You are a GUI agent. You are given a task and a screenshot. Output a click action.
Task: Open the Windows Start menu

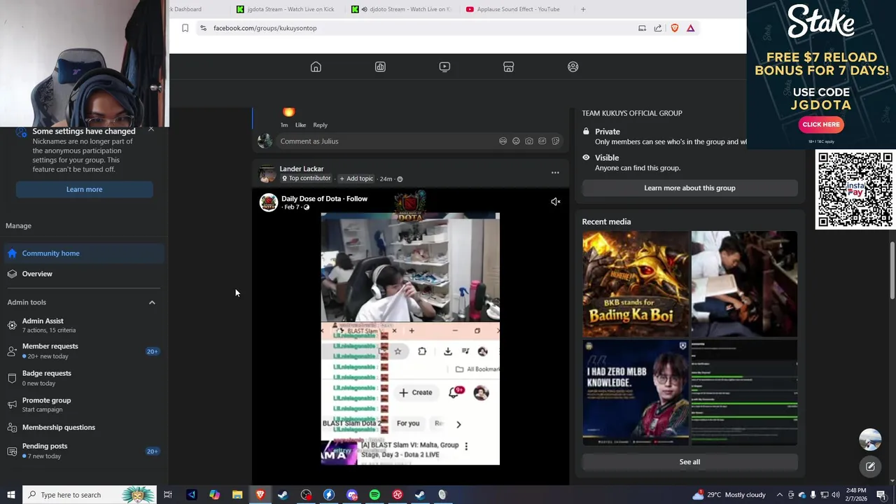coord(11,495)
